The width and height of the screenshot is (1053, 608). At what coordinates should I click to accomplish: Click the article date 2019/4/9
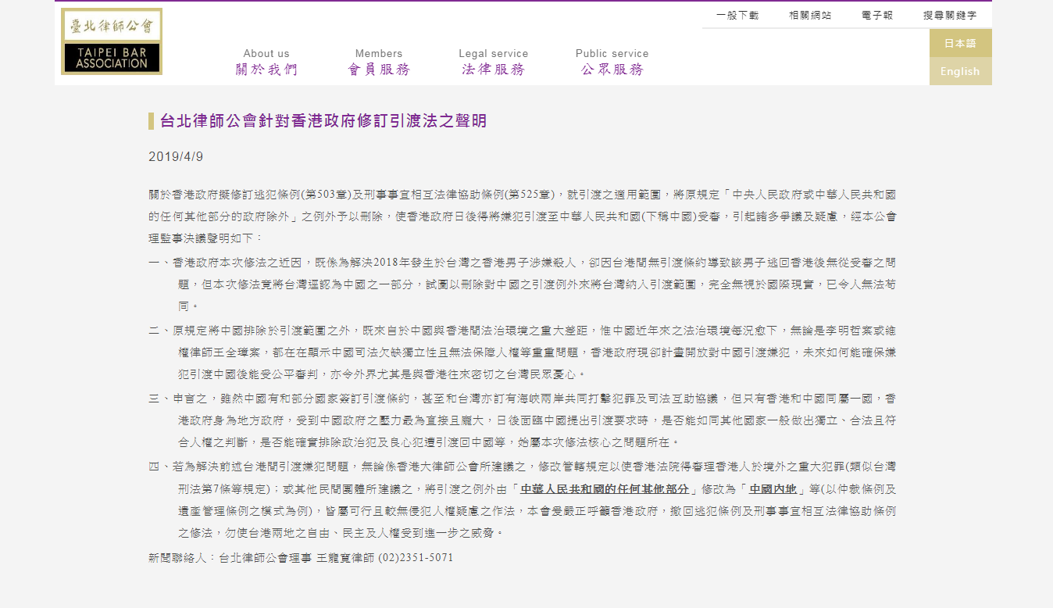pyautogui.click(x=176, y=156)
